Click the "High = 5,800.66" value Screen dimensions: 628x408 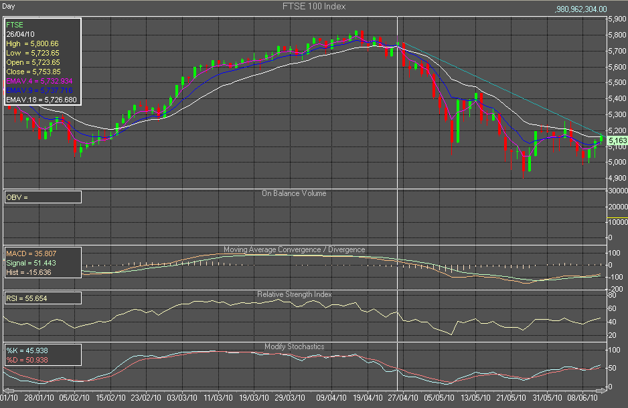click(32, 43)
